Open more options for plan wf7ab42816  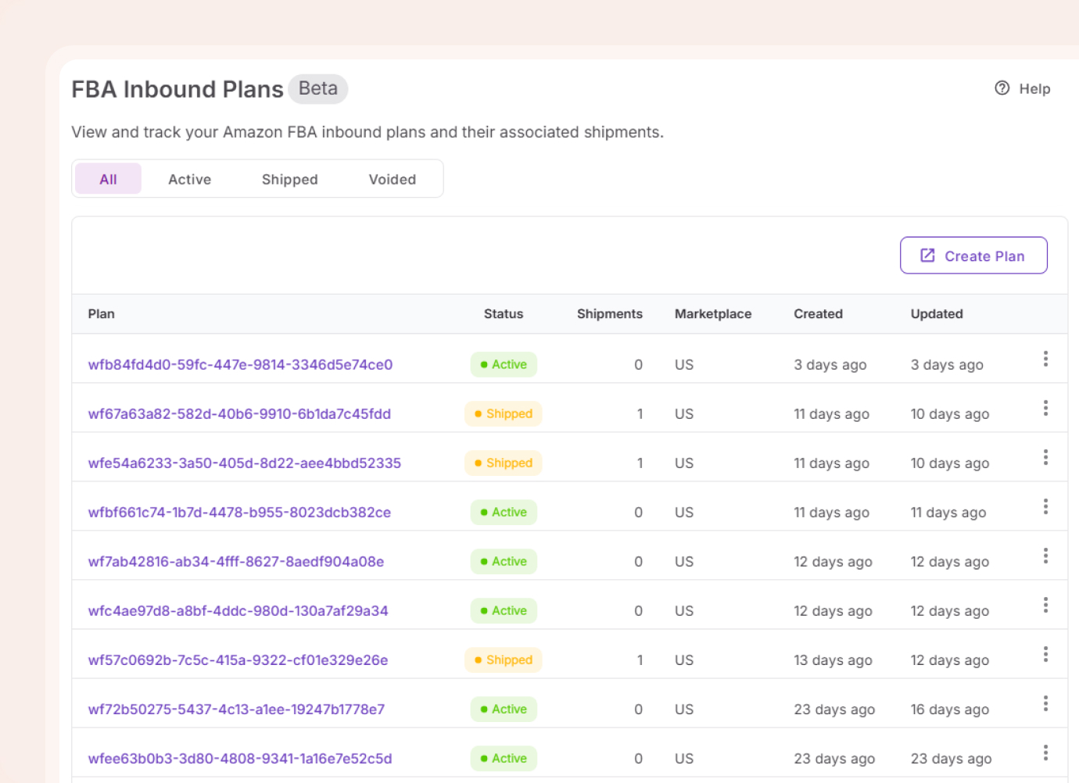1045,556
